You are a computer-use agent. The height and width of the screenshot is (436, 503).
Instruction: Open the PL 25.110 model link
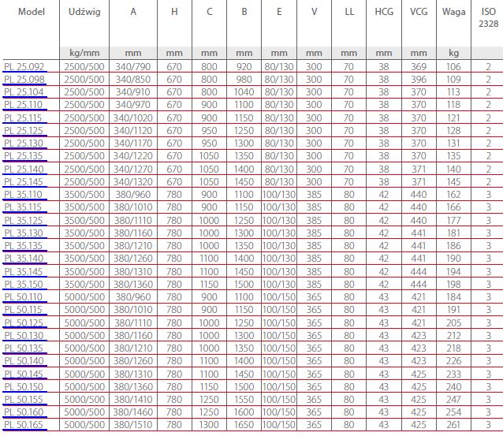point(23,105)
